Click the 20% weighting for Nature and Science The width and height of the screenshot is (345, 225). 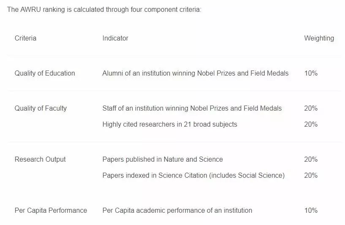311,160
